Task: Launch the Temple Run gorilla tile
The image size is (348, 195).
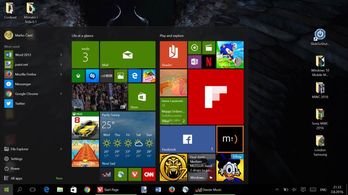Action: pyautogui.click(x=173, y=167)
